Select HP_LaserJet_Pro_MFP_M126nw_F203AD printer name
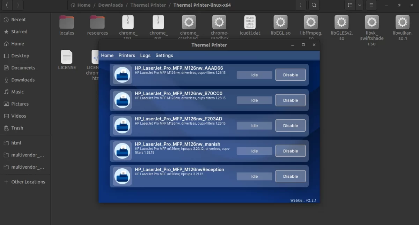Screen dimensions: 419x225 point(178,119)
